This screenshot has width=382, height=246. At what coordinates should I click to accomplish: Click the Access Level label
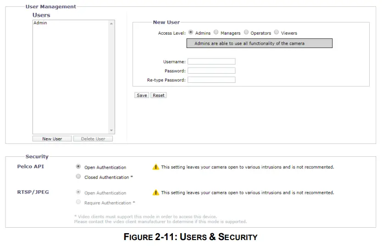click(172, 33)
